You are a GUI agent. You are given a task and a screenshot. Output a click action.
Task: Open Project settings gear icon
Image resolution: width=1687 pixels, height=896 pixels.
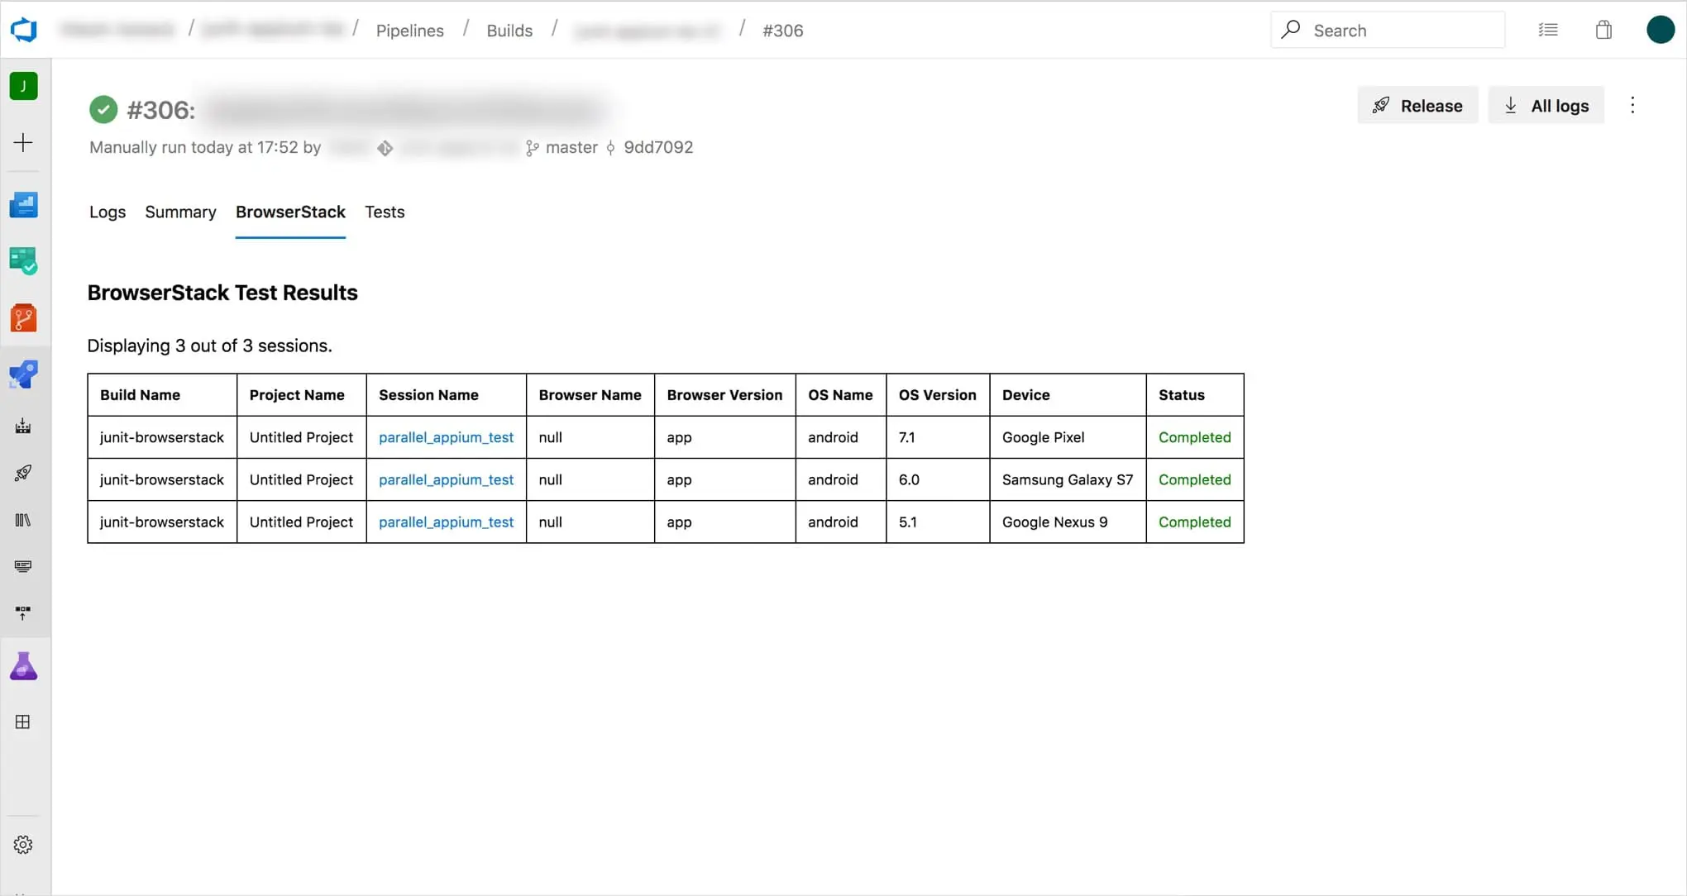point(23,845)
